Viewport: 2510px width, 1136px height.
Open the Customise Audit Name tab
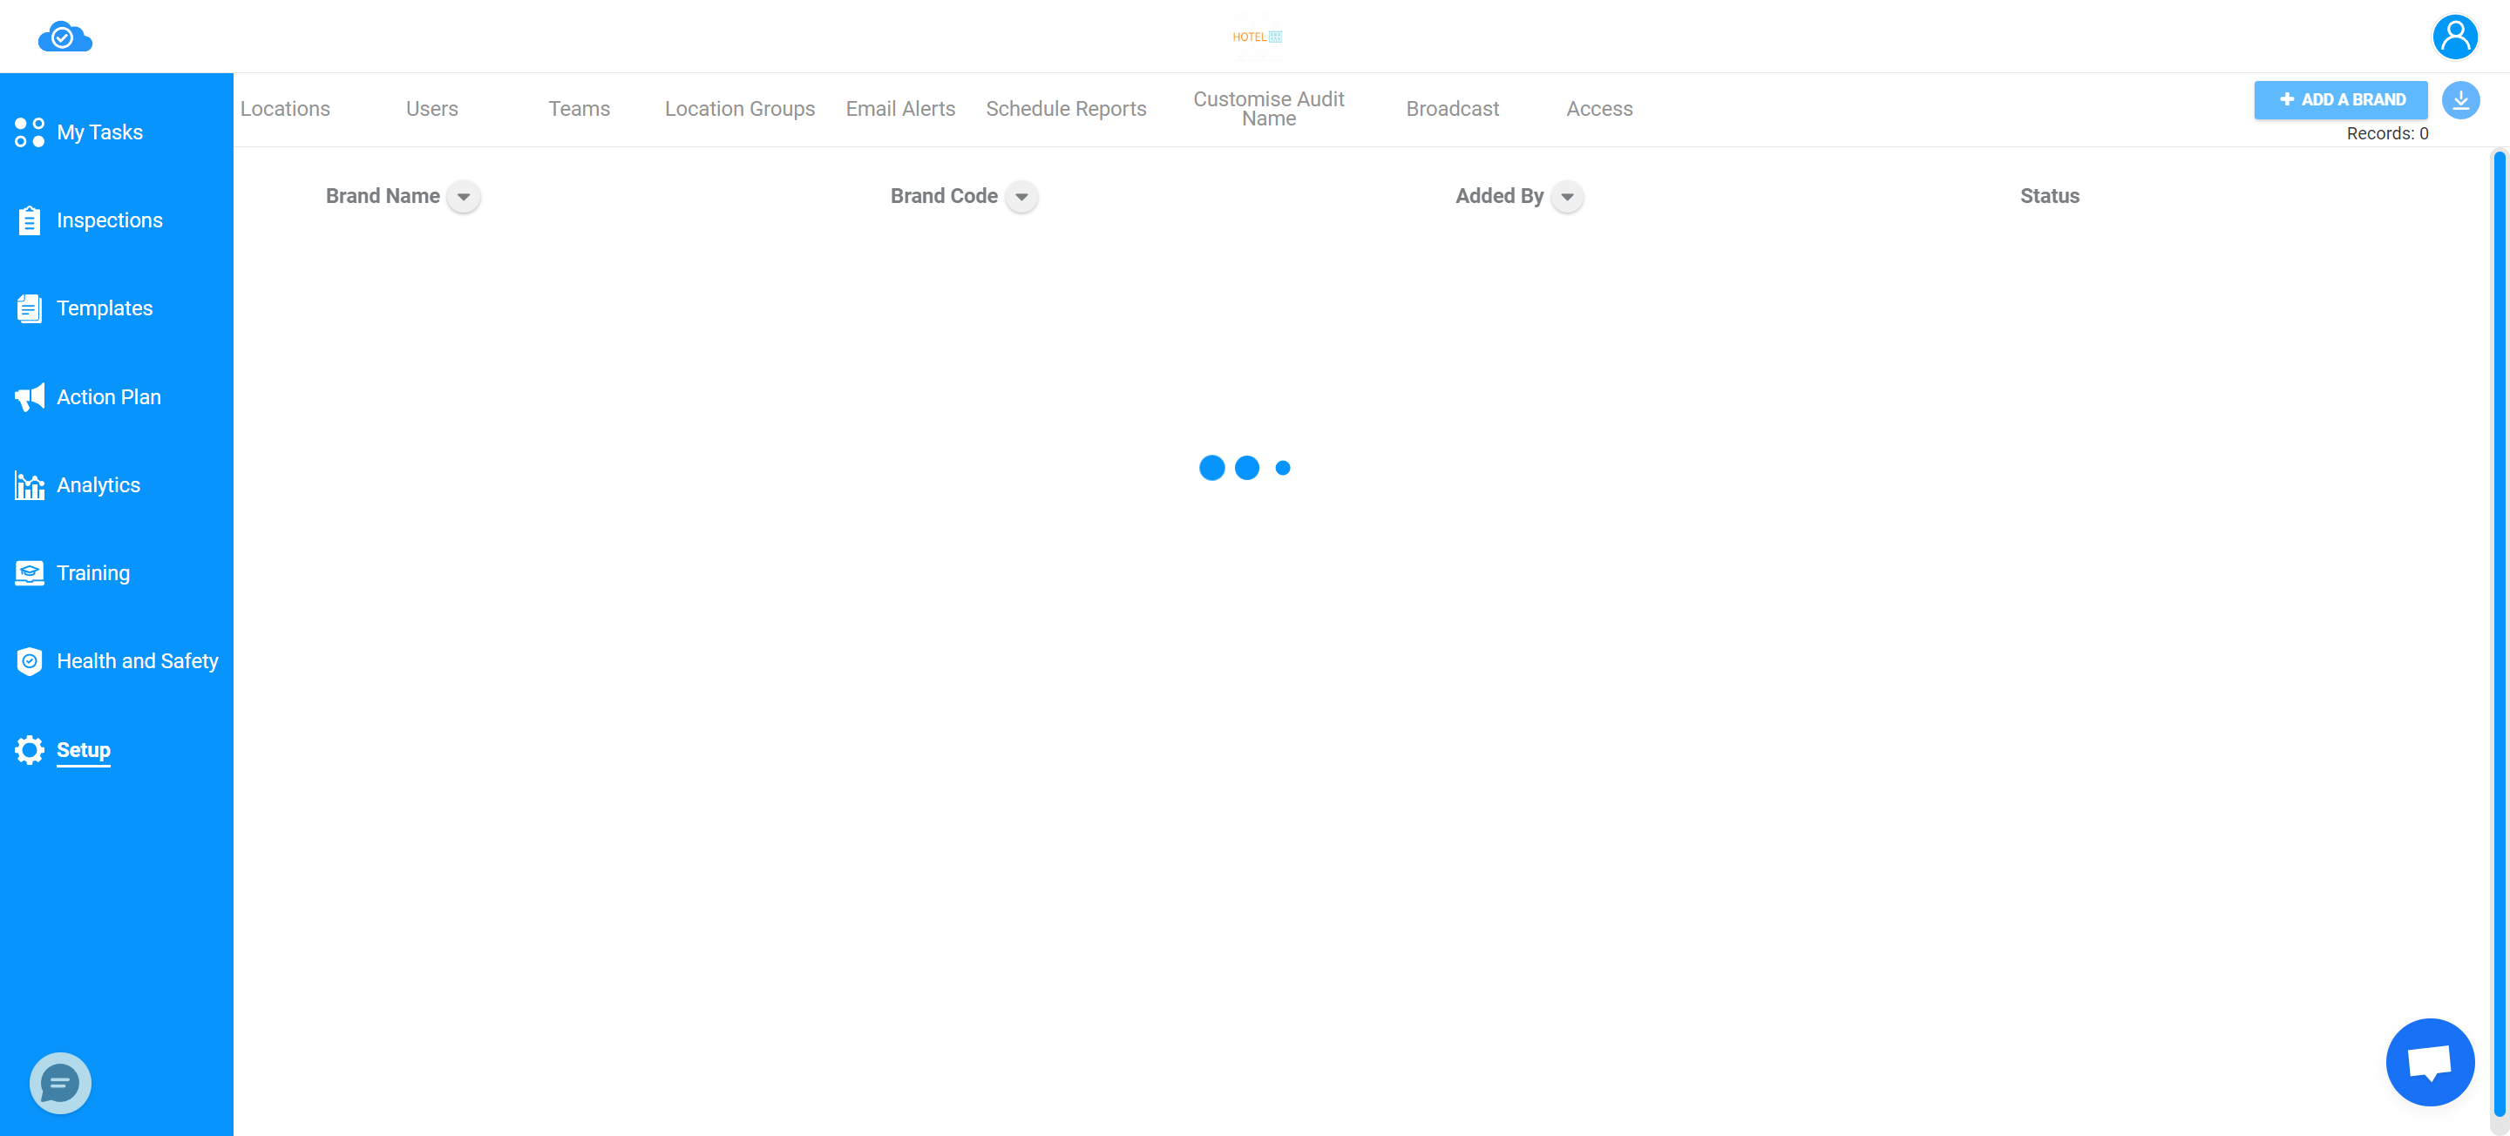point(1270,109)
